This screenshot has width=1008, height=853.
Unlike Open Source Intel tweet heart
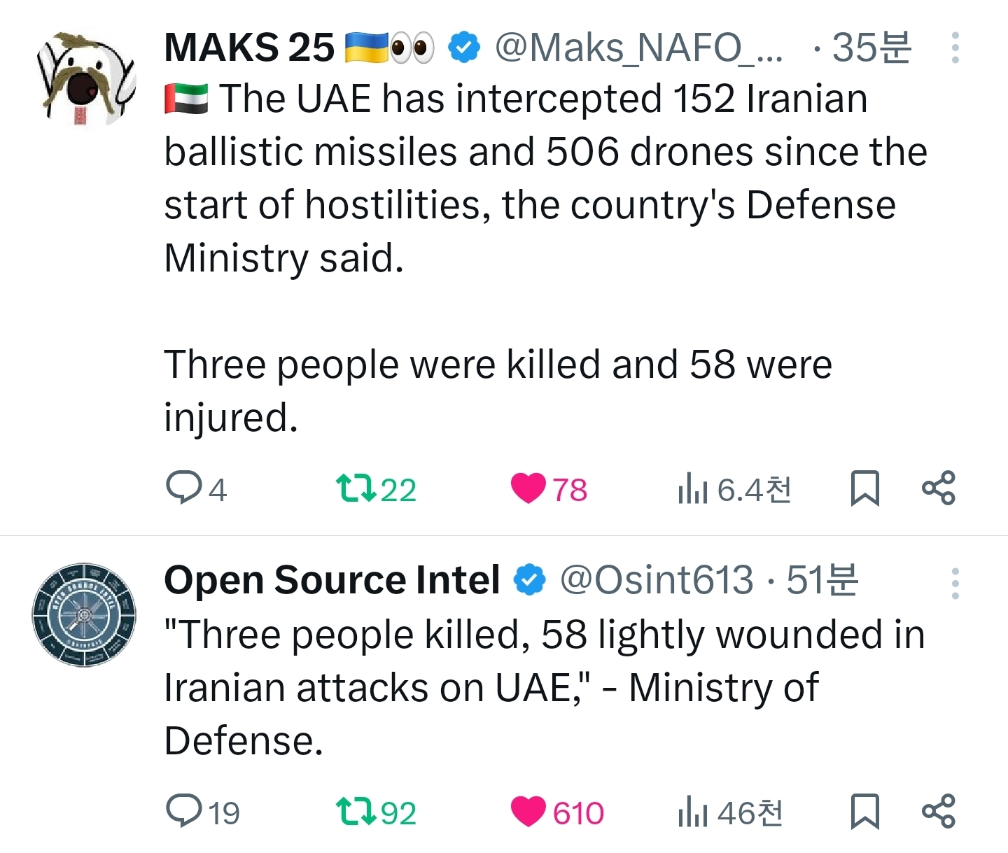point(528,812)
